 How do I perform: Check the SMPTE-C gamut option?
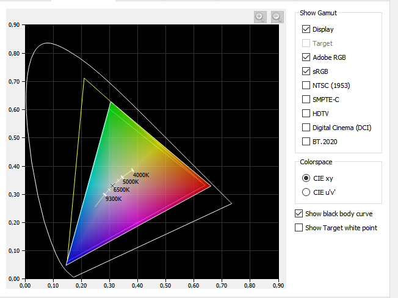[306, 100]
